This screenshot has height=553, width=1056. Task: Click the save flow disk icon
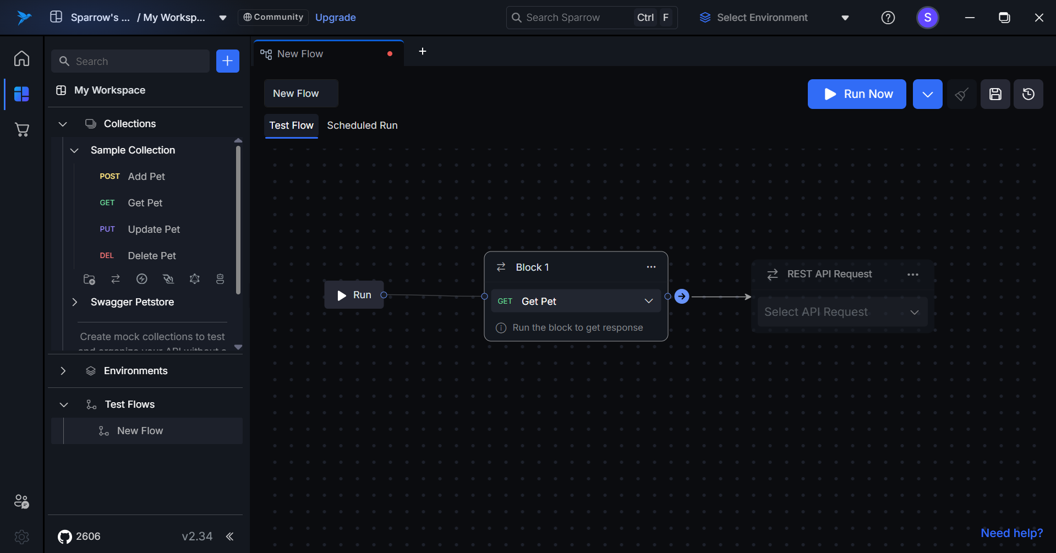click(995, 94)
